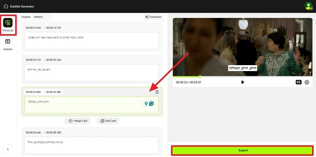Edit text of the 00:00:07.640 subtitle card
This screenshot has height=157, width=316.
[x=91, y=41]
